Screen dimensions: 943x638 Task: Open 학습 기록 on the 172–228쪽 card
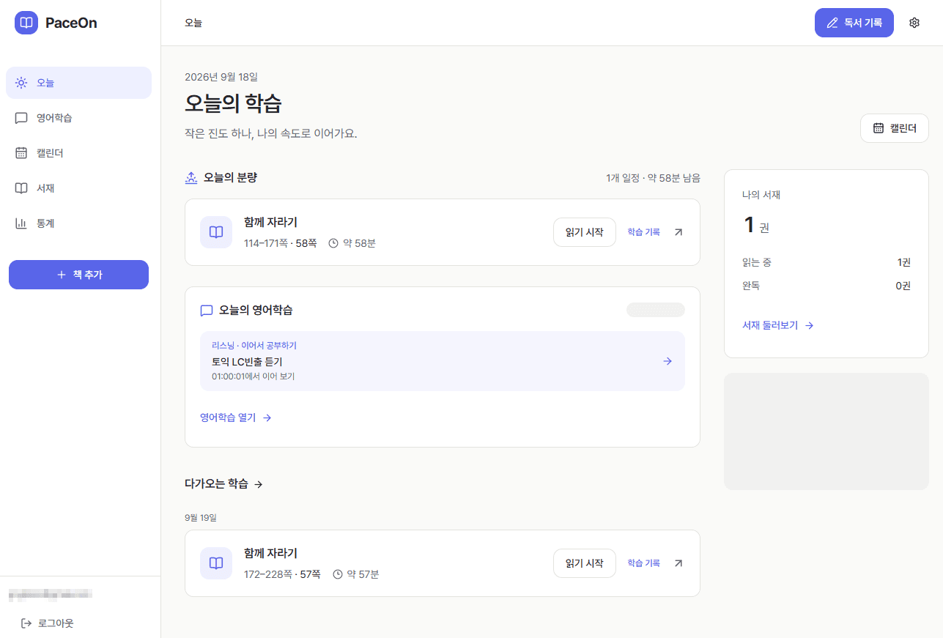(643, 563)
